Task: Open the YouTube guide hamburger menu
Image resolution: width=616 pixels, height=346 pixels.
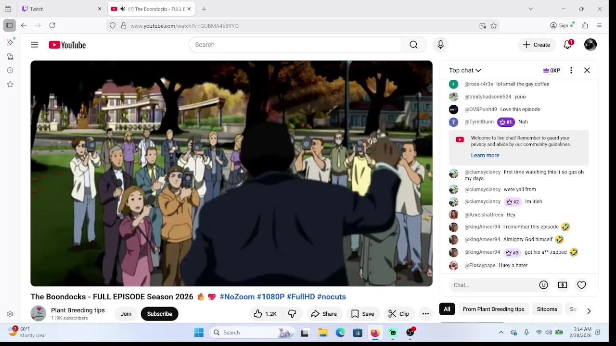Action: [34, 45]
